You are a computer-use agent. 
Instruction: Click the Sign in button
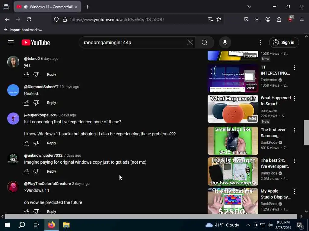tap(284, 42)
